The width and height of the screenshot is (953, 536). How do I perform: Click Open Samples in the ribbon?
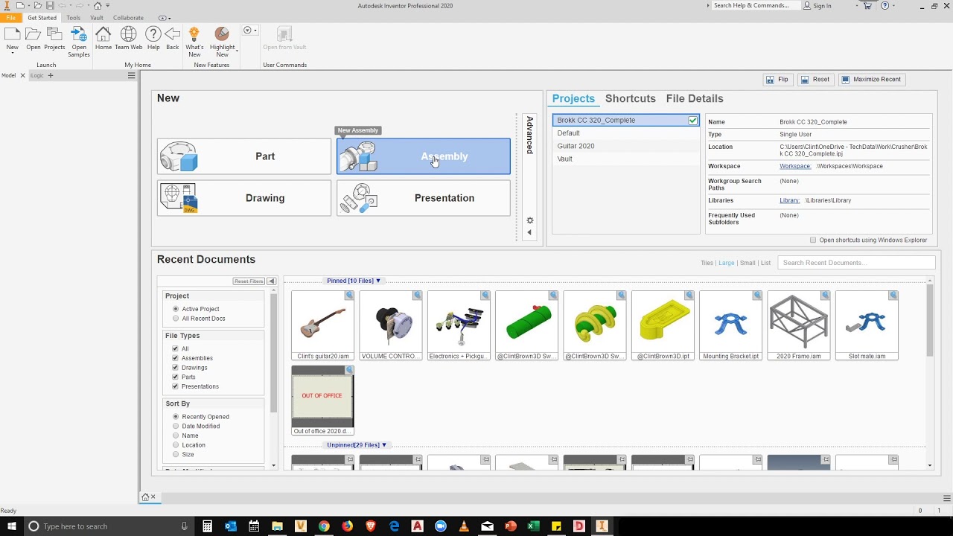coord(79,42)
